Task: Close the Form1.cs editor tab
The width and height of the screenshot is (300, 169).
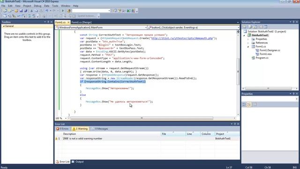Action: click(x=68, y=23)
